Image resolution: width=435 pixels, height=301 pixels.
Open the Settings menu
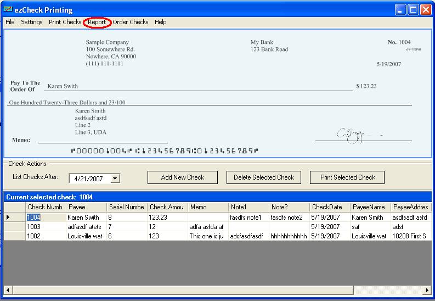pyautogui.click(x=32, y=22)
